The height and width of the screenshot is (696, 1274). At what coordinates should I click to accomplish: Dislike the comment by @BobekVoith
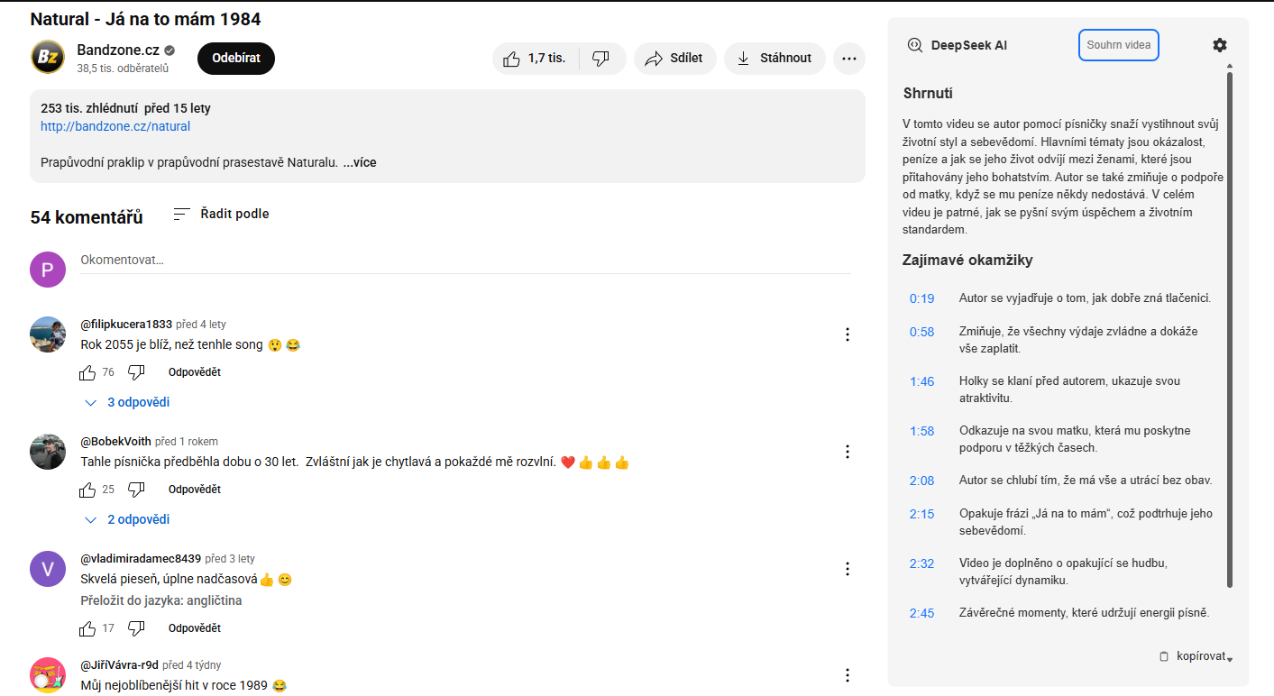136,490
